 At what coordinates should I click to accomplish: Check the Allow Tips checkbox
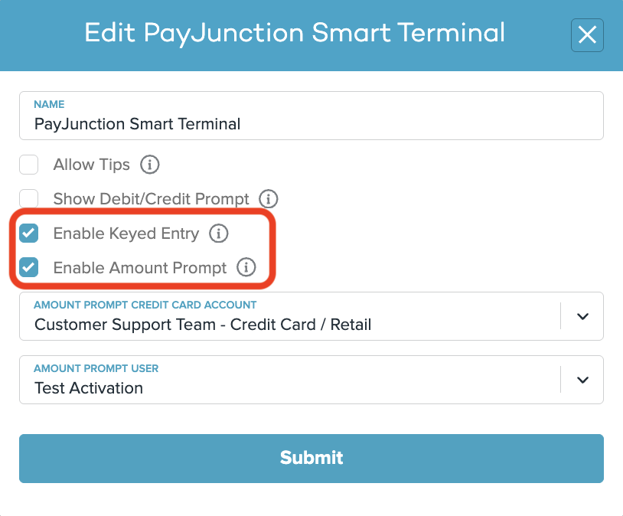tap(29, 165)
